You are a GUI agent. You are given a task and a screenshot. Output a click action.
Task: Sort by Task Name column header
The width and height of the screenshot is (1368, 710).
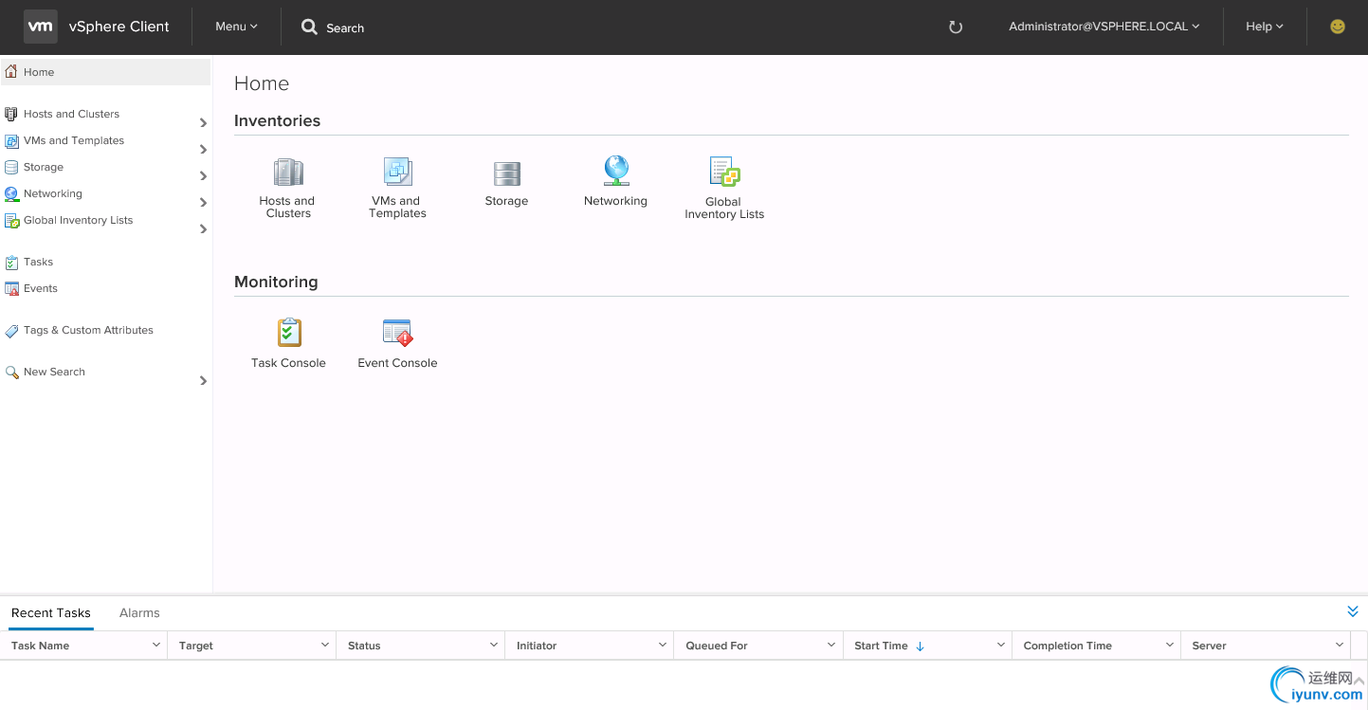pyautogui.click(x=40, y=646)
